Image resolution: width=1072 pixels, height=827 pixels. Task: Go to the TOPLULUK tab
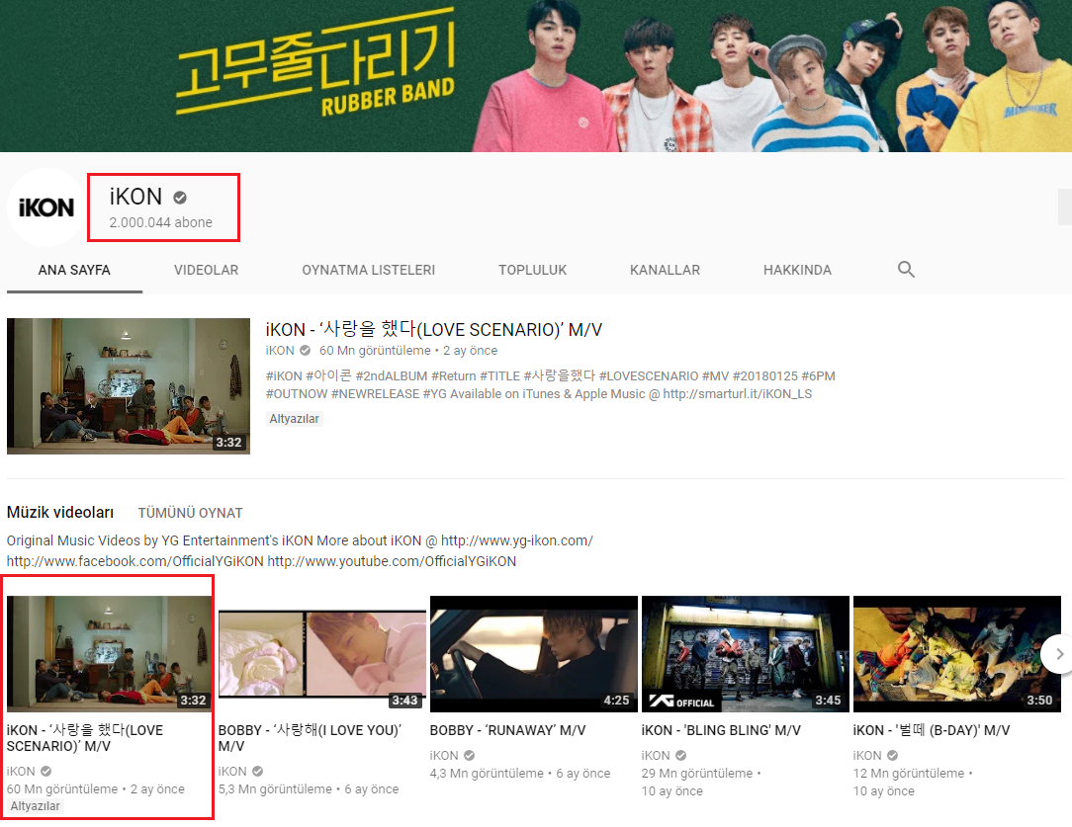pos(532,270)
